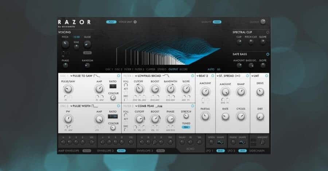Toggle the Filter 2 TUNED ON switch
The image size is (328, 171).
[186, 127]
